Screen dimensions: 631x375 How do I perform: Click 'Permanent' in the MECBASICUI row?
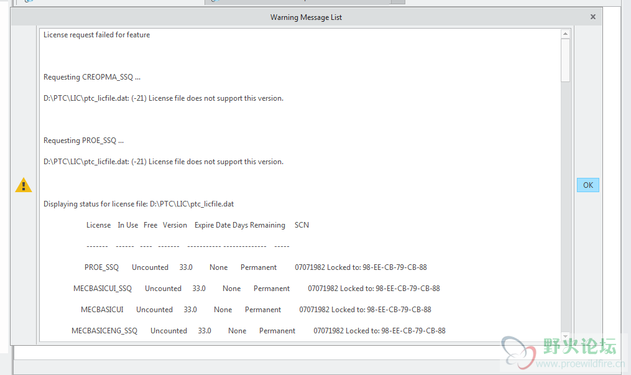(263, 310)
